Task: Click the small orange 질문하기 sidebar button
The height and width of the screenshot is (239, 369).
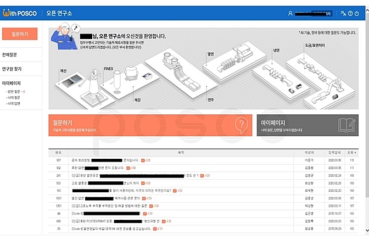Action: tap(20, 34)
